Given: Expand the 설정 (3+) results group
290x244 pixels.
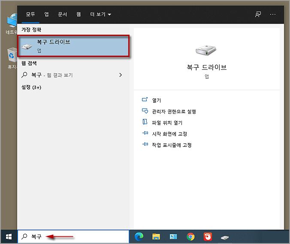Looking at the screenshot, I should pos(31,87).
